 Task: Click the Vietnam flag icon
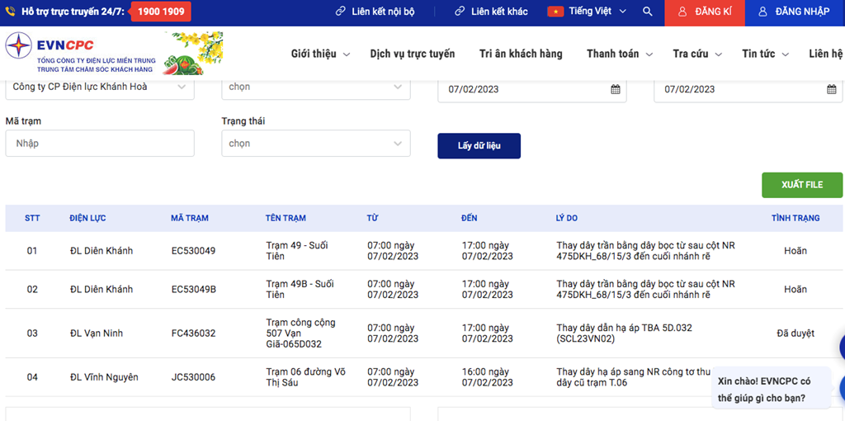(x=555, y=12)
